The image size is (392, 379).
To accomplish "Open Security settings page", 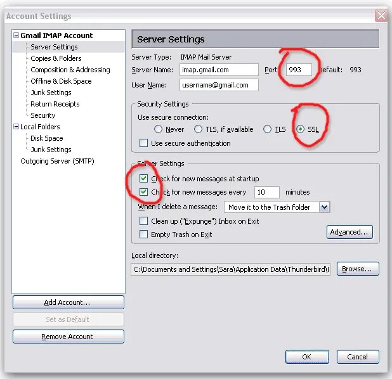I will pos(42,115).
